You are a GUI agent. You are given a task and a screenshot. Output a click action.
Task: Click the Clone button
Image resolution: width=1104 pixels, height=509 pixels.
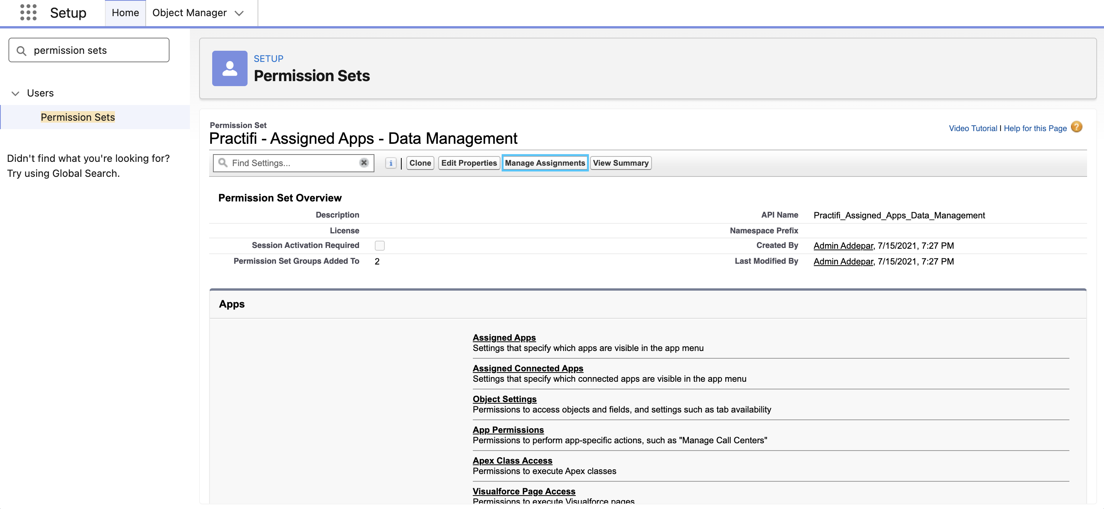pyautogui.click(x=420, y=163)
